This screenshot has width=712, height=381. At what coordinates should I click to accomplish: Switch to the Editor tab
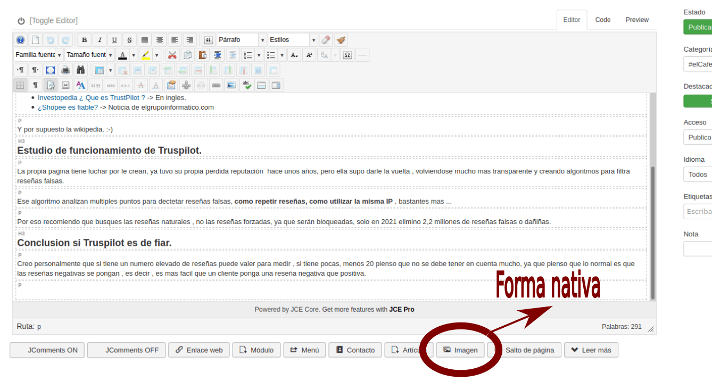(x=572, y=20)
